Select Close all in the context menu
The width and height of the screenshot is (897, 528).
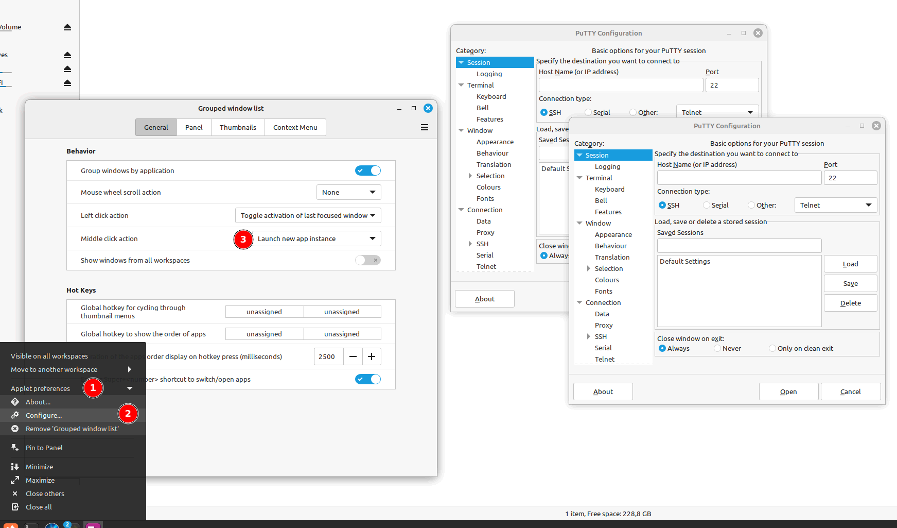73,507
